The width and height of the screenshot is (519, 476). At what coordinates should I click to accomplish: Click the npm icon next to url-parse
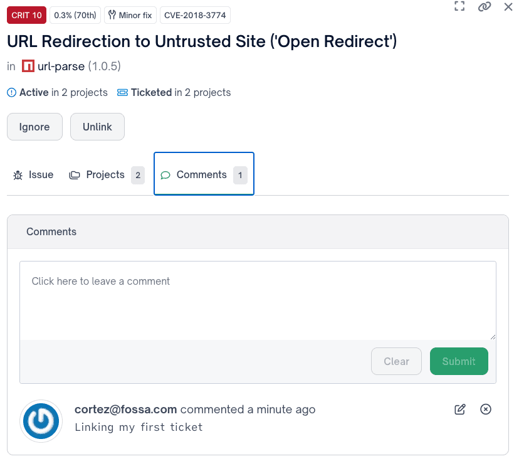pos(28,66)
